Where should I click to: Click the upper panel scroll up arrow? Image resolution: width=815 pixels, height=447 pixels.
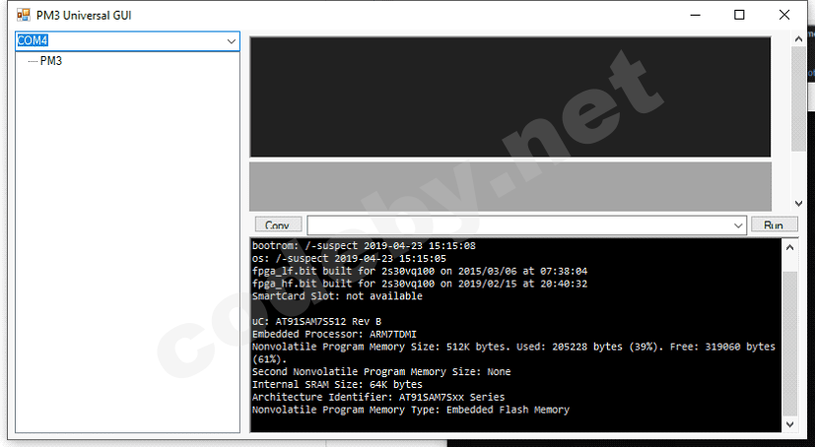[799, 39]
